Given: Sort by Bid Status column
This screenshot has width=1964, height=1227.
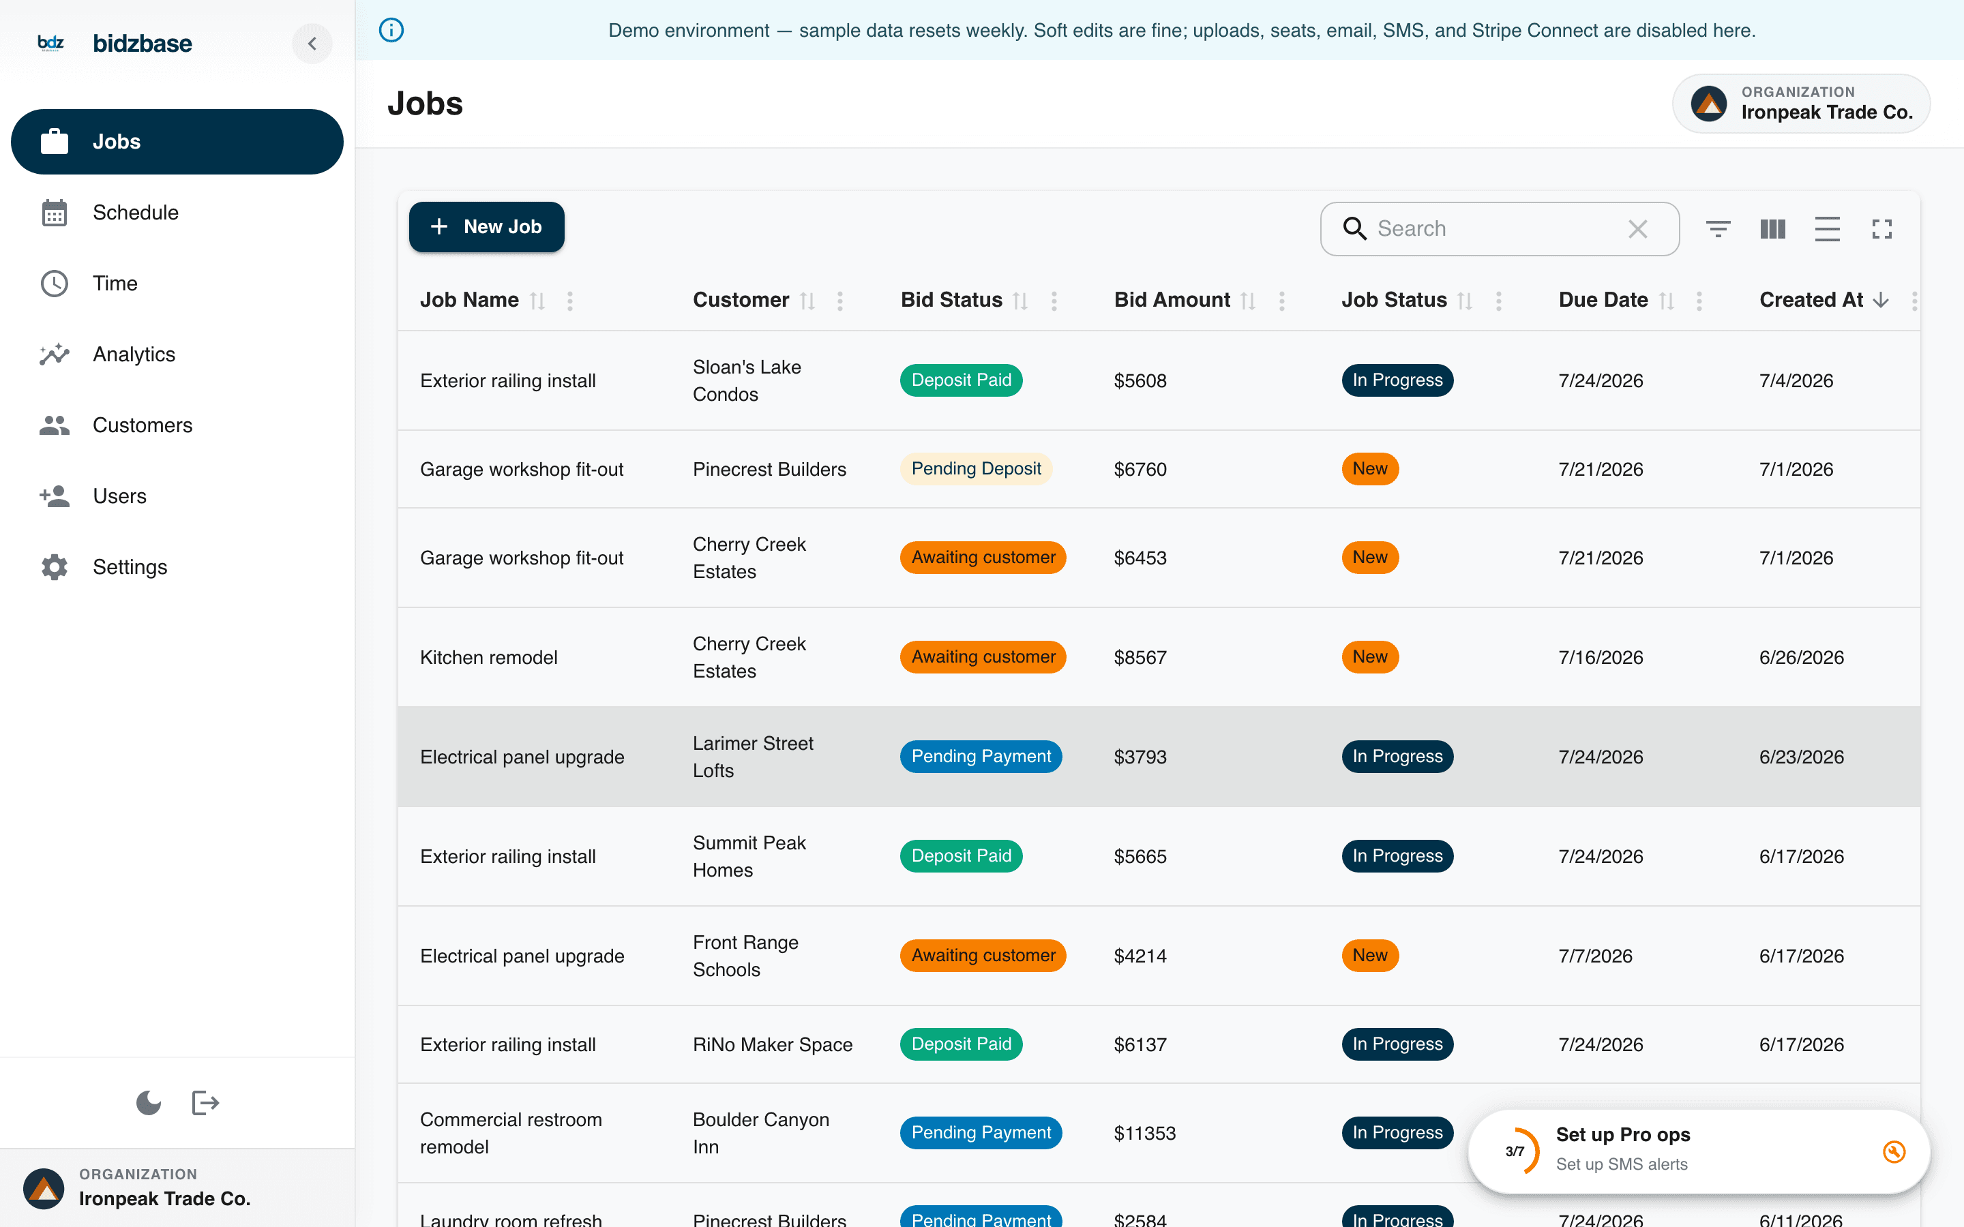Looking at the screenshot, I should click(x=1021, y=301).
